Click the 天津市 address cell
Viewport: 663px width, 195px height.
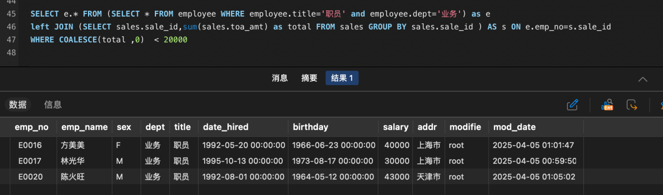click(429, 177)
